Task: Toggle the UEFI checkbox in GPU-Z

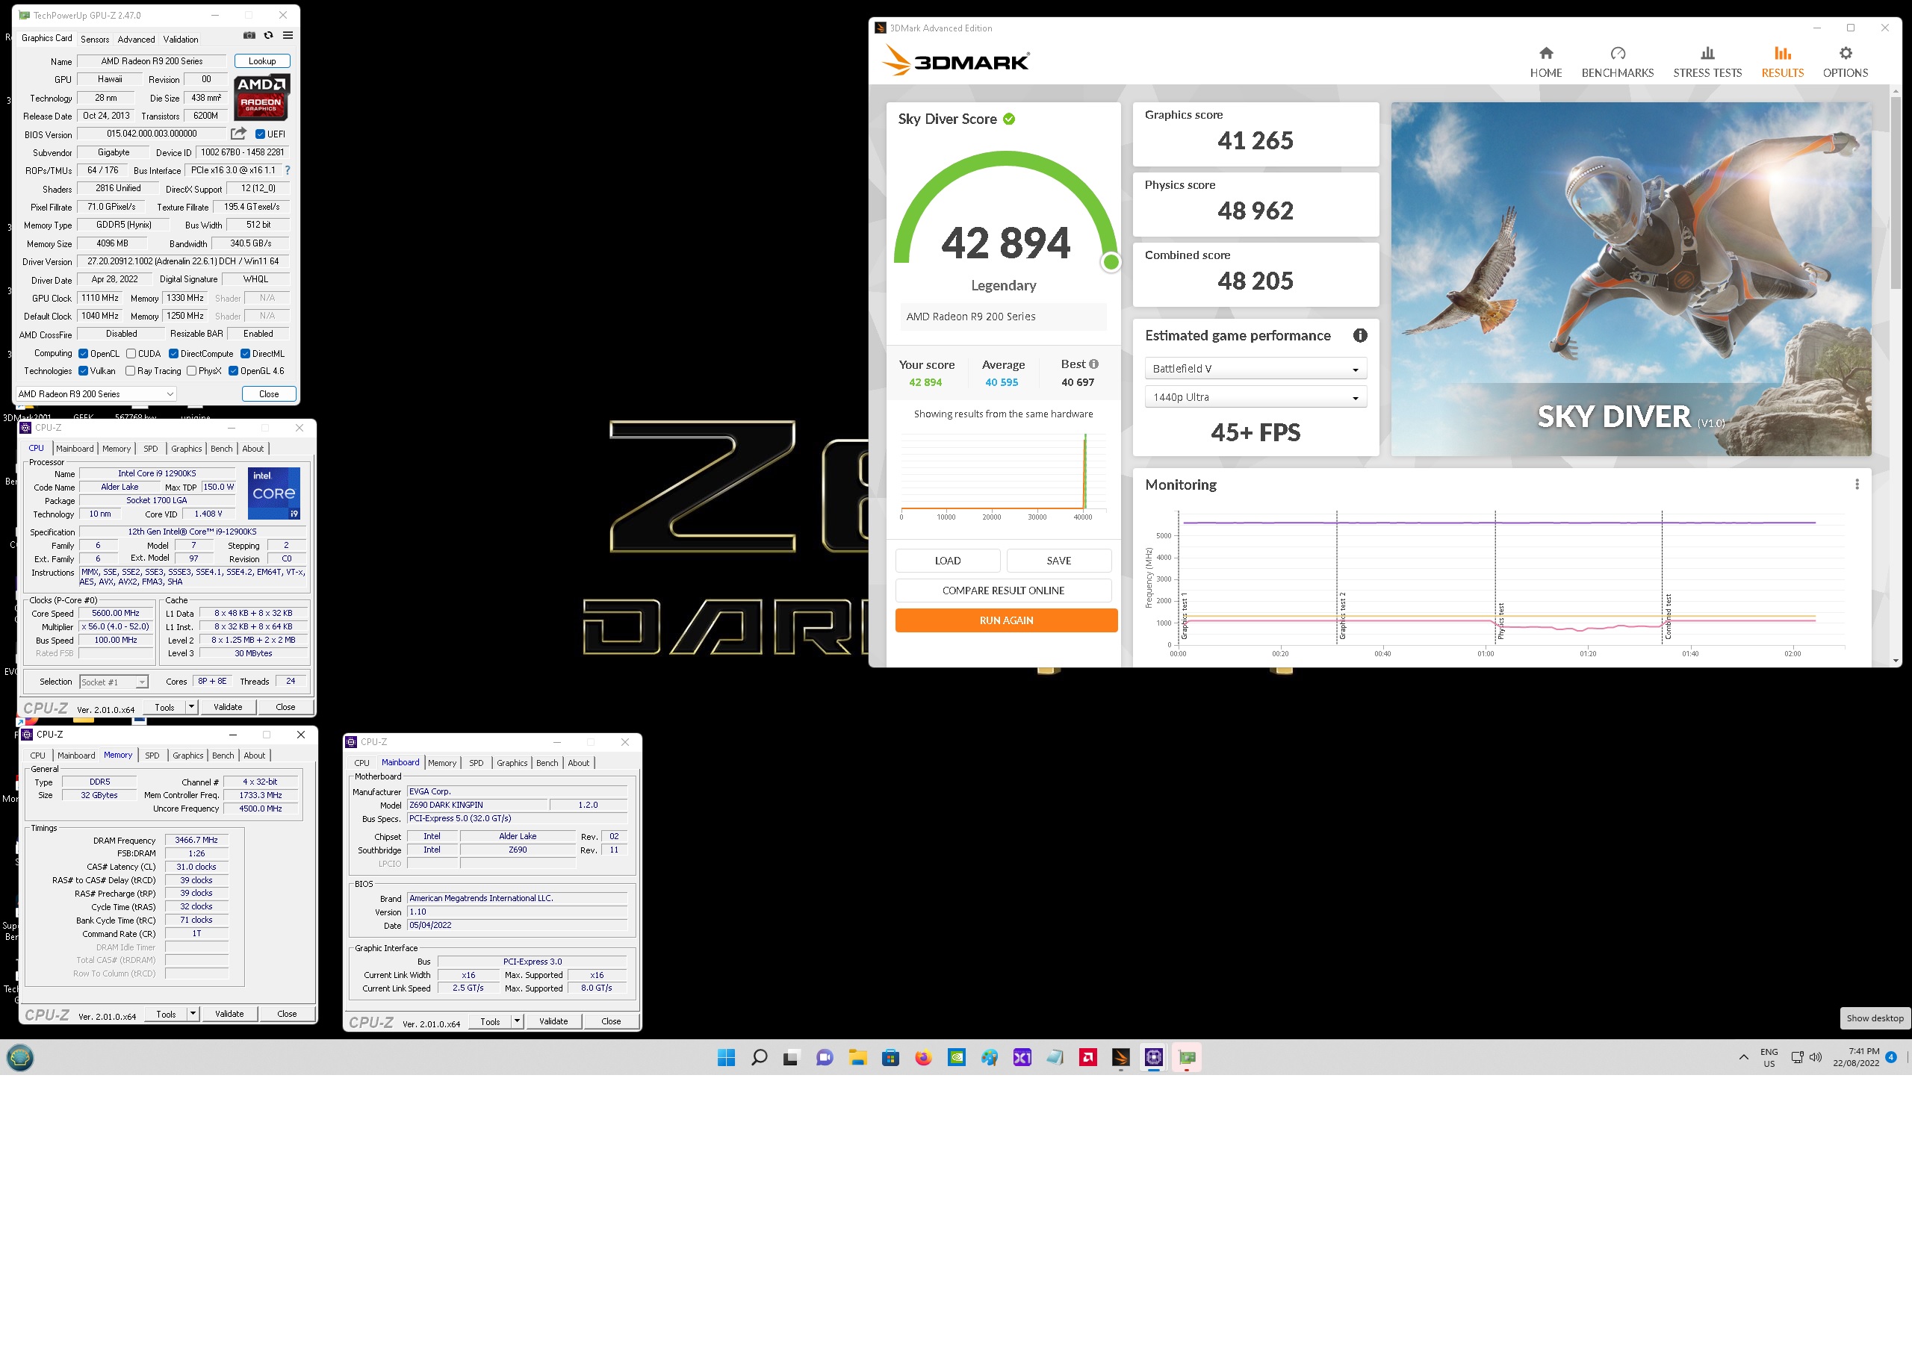Action: point(261,134)
